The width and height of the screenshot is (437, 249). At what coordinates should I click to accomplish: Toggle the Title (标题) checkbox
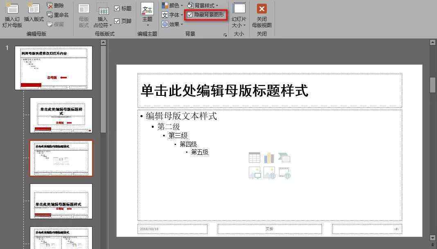[x=117, y=9]
